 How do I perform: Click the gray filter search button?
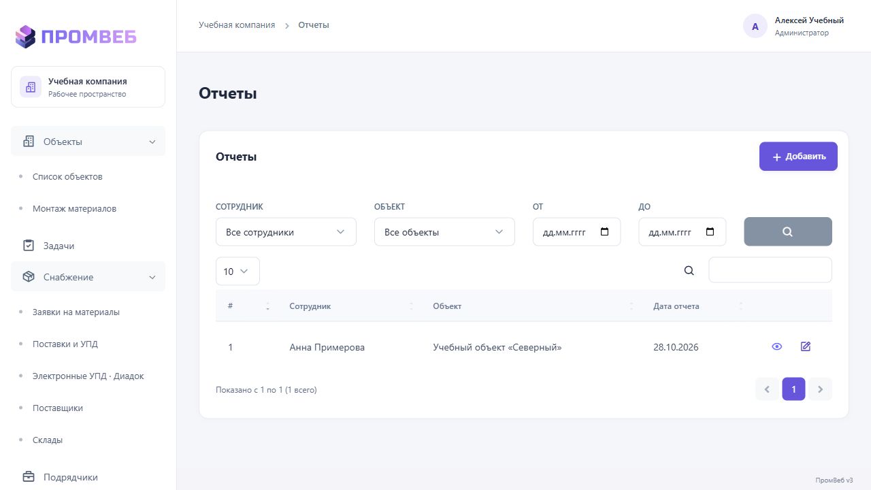(788, 231)
